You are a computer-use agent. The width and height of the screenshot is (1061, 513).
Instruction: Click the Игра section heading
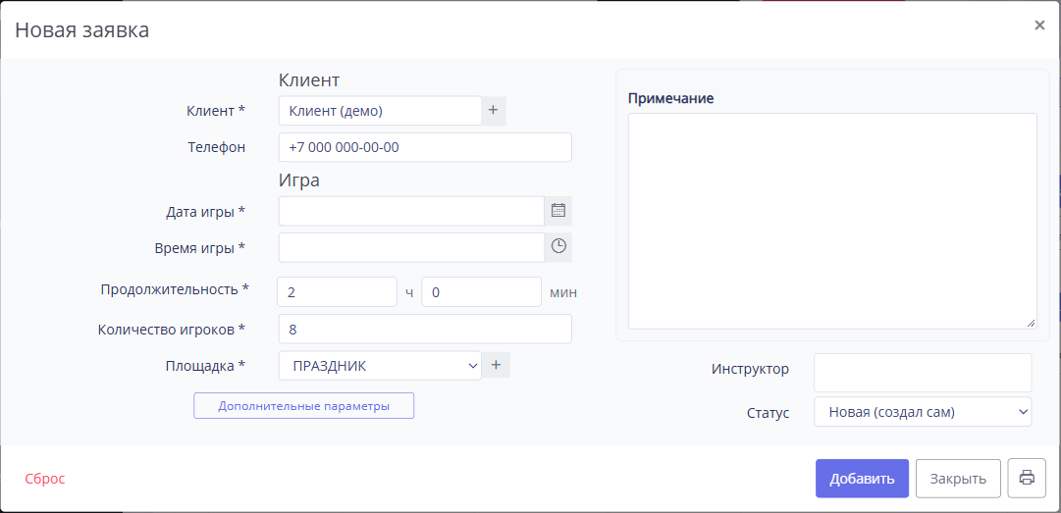(x=299, y=180)
